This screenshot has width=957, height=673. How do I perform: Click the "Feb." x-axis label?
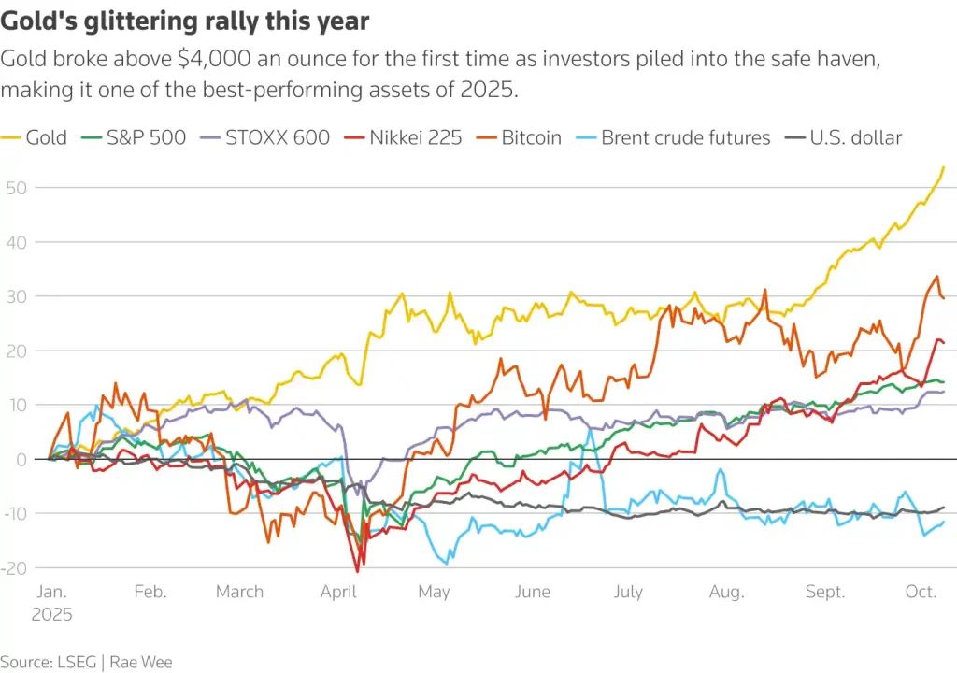pyautogui.click(x=150, y=592)
